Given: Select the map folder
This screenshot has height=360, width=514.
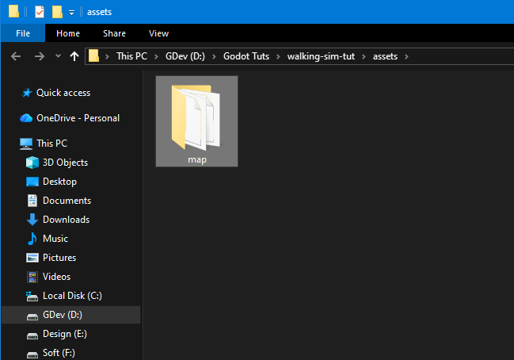Looking at the screenshot, I should [x=196, y=121].
